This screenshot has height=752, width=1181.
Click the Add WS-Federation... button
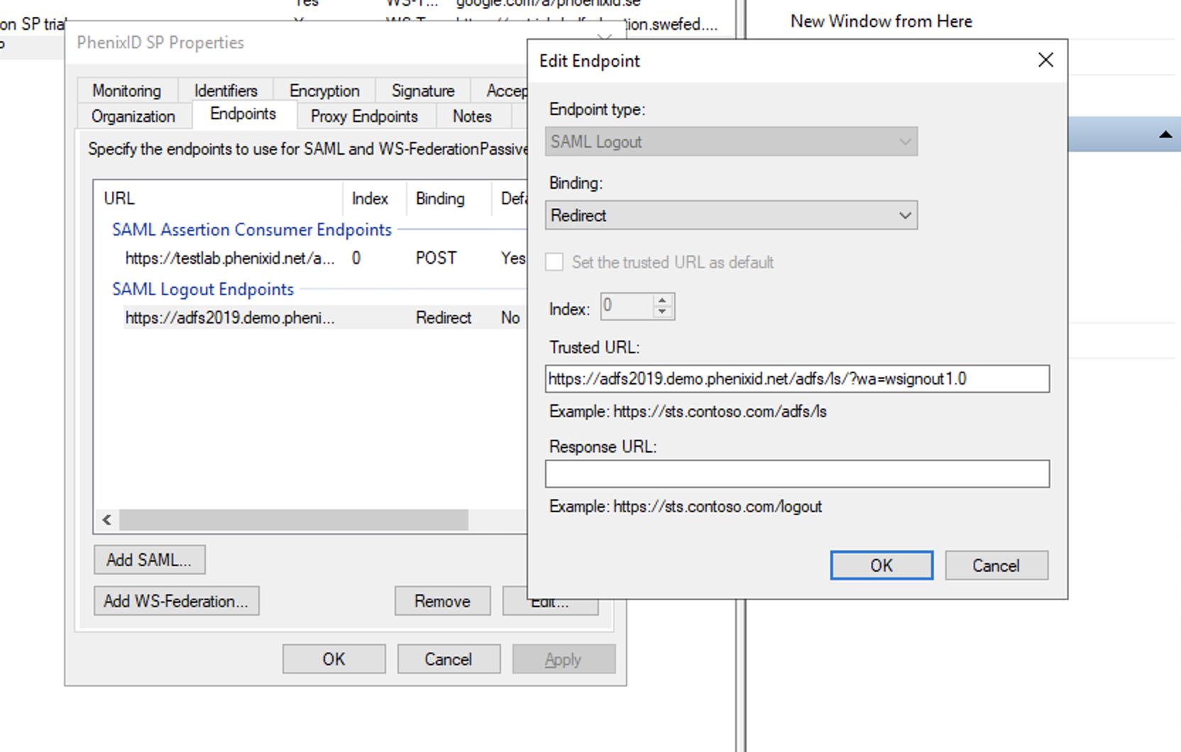pyautogui.click(x=176, y=601)
